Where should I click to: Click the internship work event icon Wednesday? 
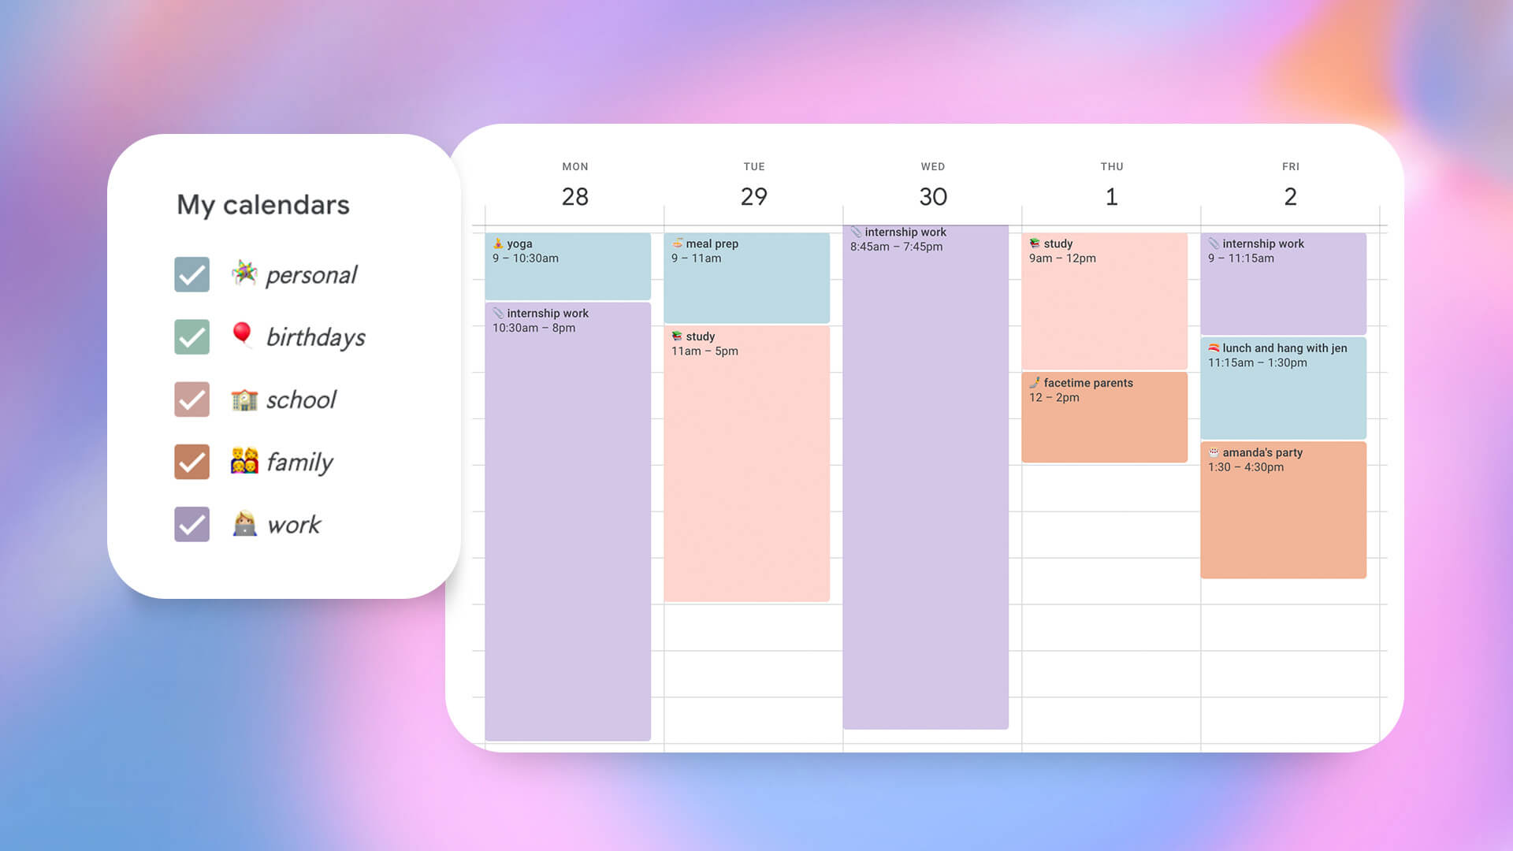[x=857, y=231]
